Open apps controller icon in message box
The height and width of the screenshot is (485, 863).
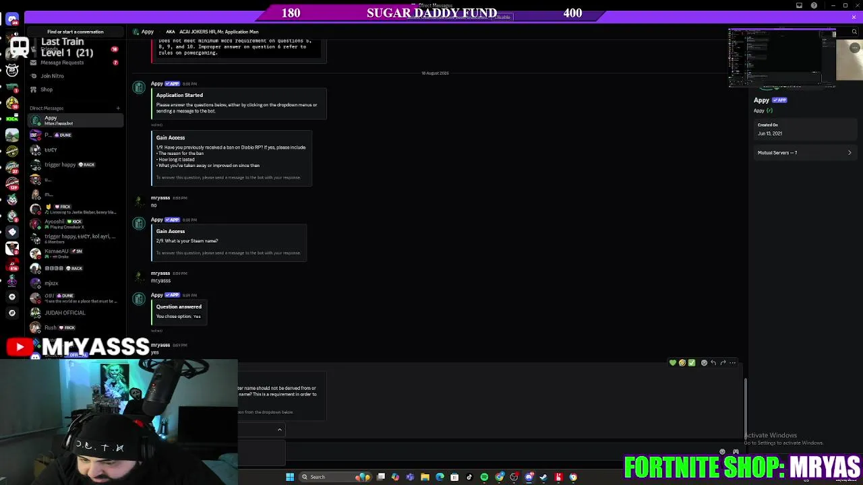point(736,452)
